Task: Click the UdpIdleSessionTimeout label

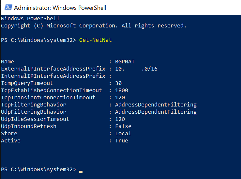Action: (x=35, y=119)
